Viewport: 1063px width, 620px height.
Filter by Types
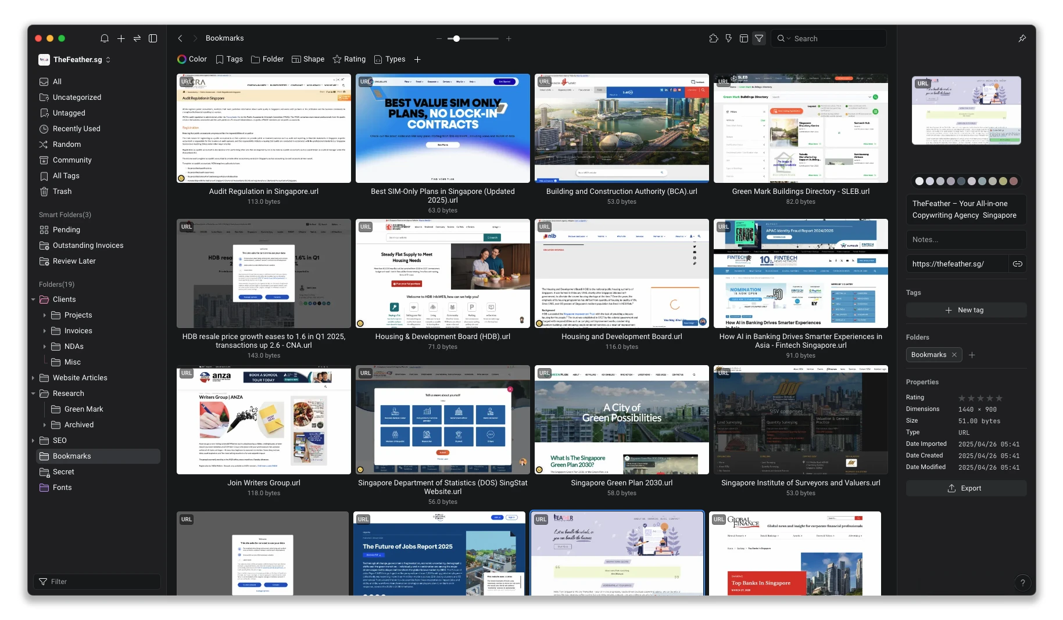tap(389, 59)
